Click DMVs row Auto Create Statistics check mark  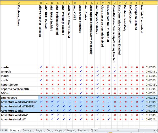[x=81, y=93]
